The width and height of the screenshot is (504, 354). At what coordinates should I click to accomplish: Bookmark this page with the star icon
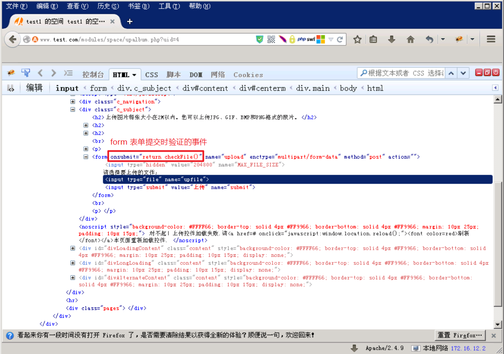point(357,39)
